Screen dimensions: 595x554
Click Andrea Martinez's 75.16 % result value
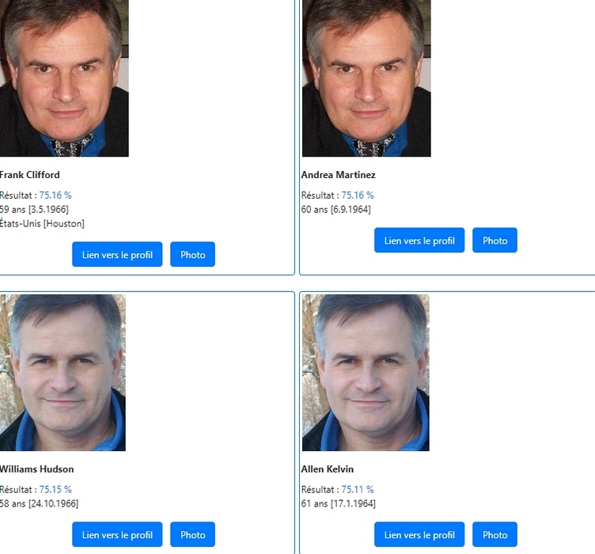(x=358, y=195)
